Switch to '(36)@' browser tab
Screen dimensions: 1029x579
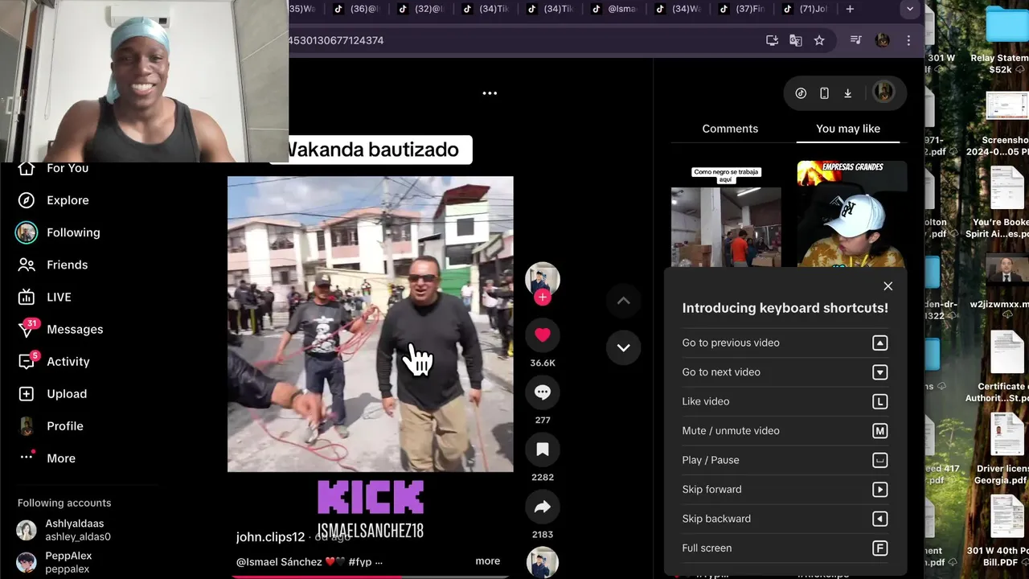coord(359,9)
